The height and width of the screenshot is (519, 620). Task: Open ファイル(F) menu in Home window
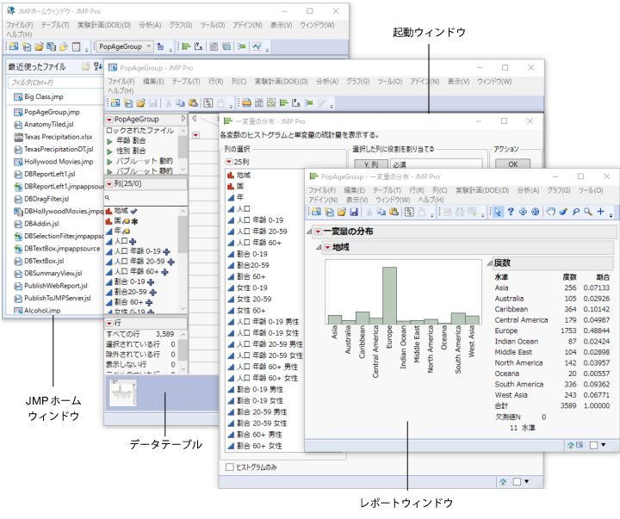tap(19, 25)
